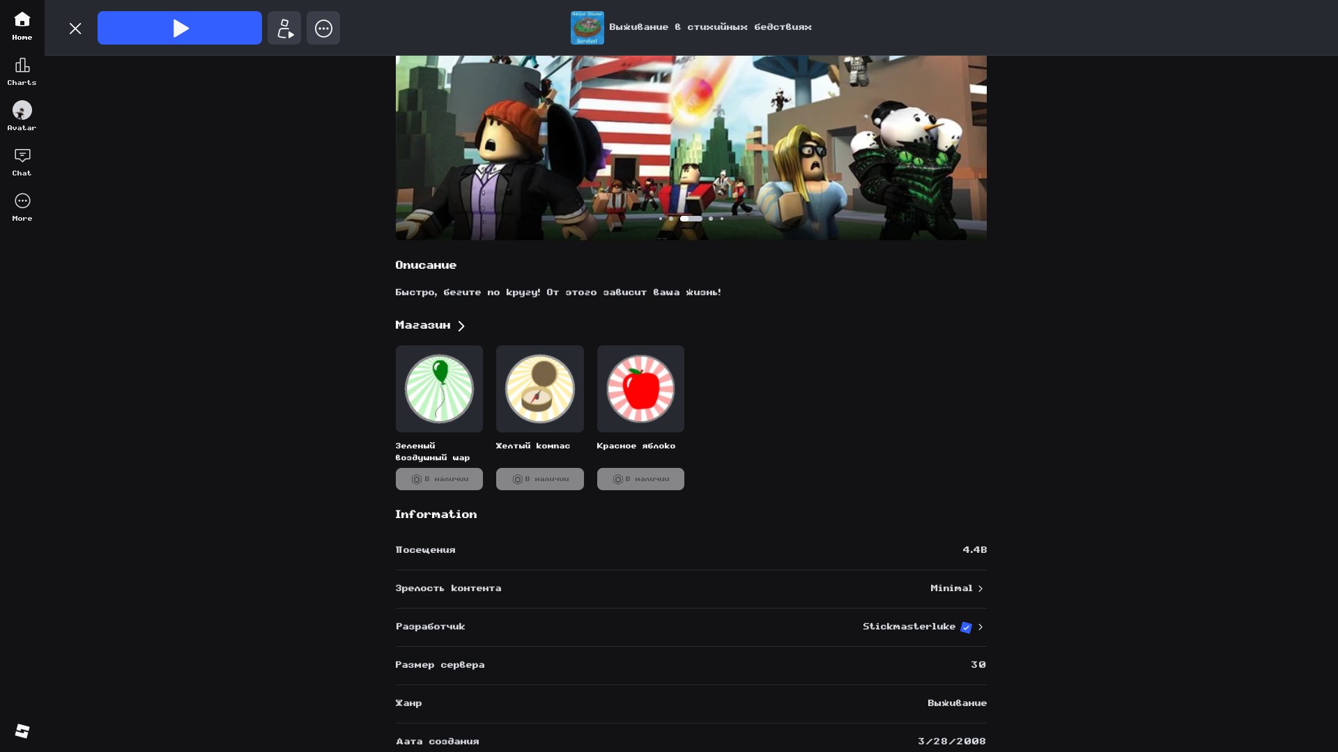Viewport: 1338px width, 752px height.
Task: Open the three-dots options button
Action: tap(323, 28)
